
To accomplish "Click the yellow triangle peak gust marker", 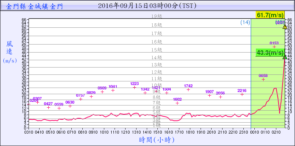I will point(285,27).
